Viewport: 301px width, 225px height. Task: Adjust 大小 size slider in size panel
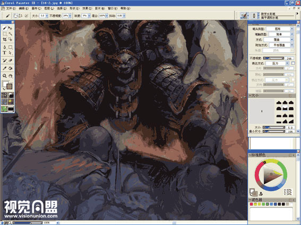tap(273, 128)
